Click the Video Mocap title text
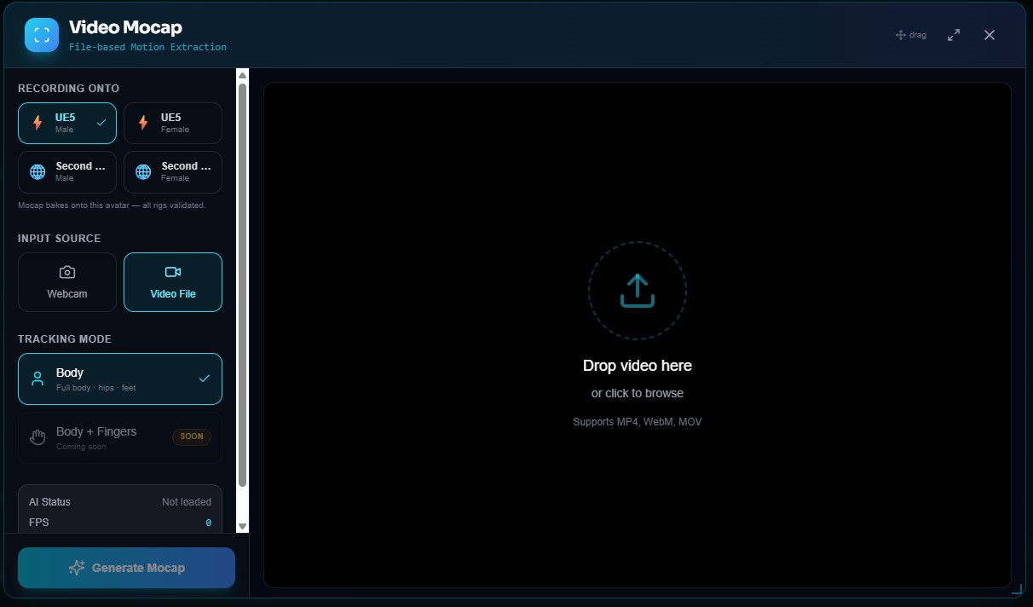The width and height of the screenshot is (1033, 607). pyautogui.click(x=125, y=27)
